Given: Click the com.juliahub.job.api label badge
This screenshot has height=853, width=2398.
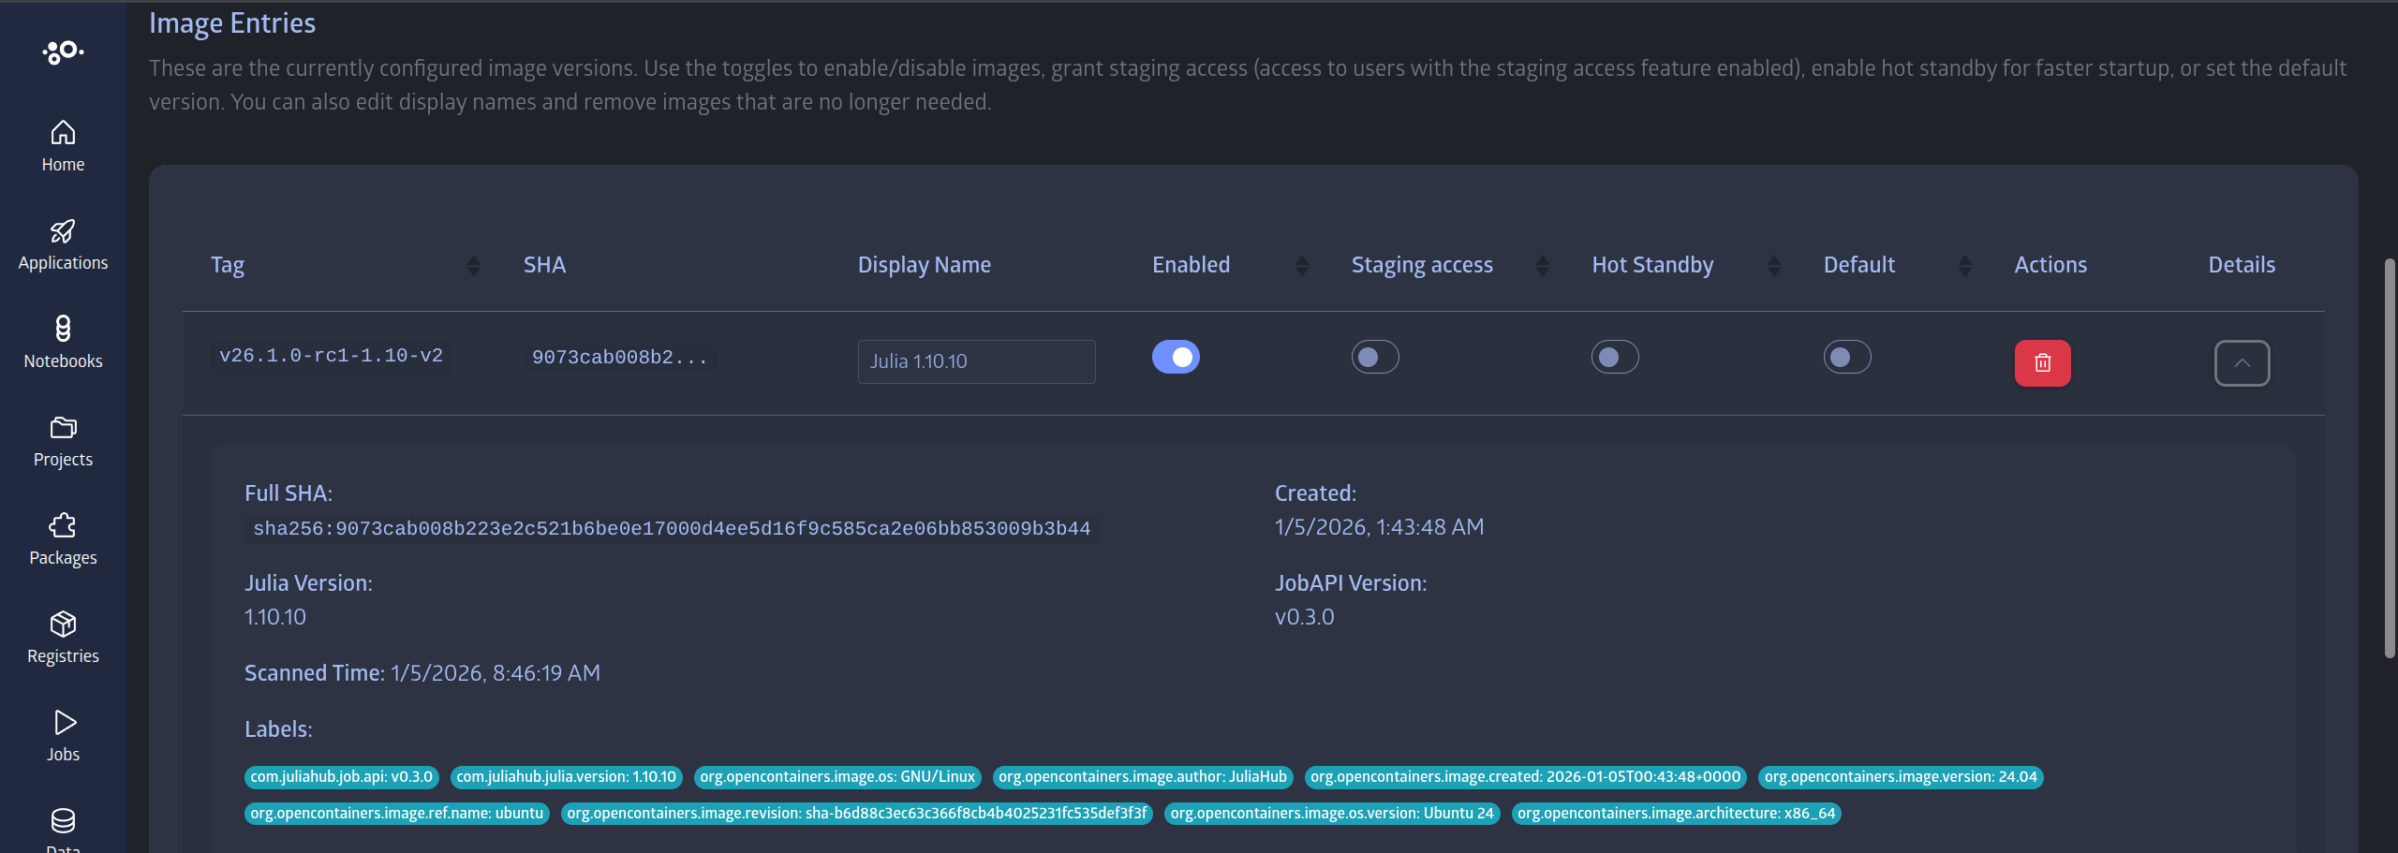Looking at the screenshot, I should point(341,777).
